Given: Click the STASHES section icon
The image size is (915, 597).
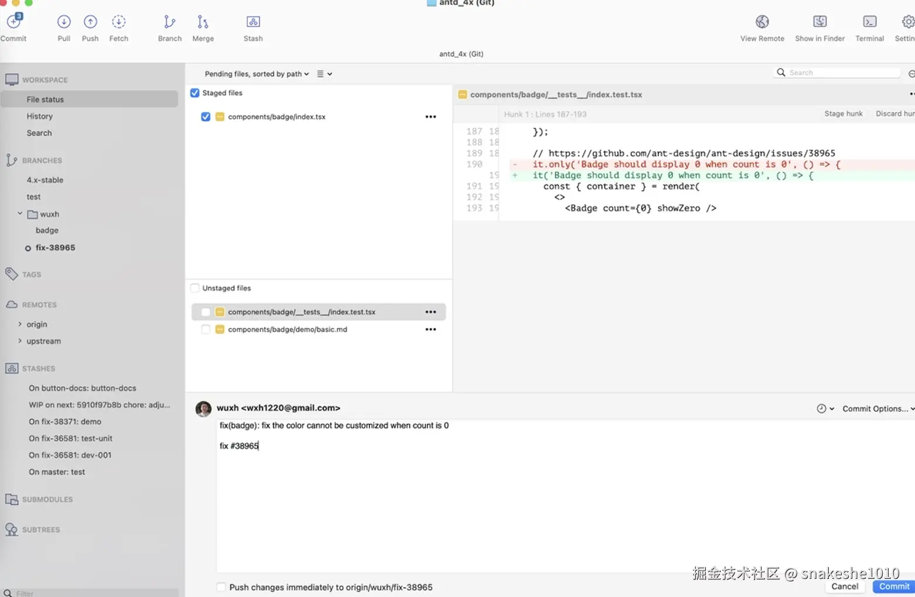Looking at the screenshot, I should point(12,369).
